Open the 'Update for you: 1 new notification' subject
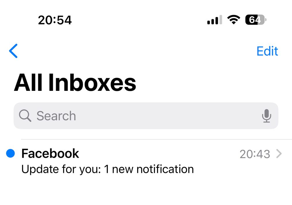The image size is (292, 205). 107,169
